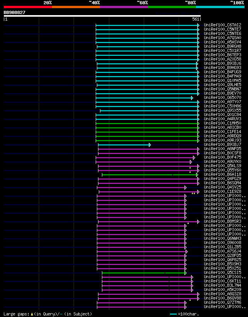Select the UniRef100_C1FE14 label
The image size is (248, 317).
click(x=222, y=132)
